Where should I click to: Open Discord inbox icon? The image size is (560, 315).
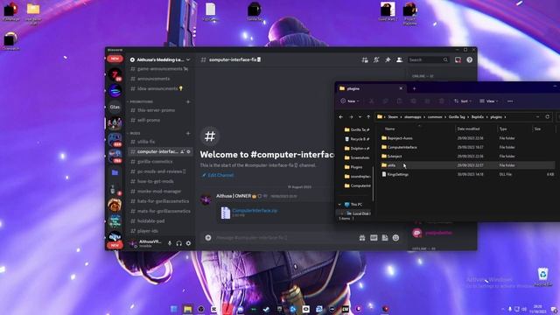[x=458, y=60]
